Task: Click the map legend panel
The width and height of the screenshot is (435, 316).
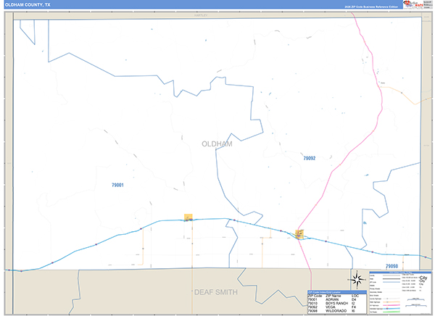Action: (x=400, y=293)
